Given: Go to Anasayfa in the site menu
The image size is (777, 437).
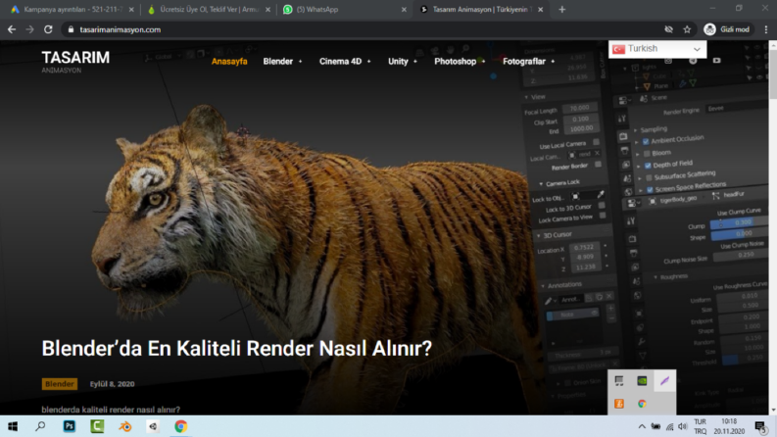Looking at the screenshot, I should pos(229,62).
